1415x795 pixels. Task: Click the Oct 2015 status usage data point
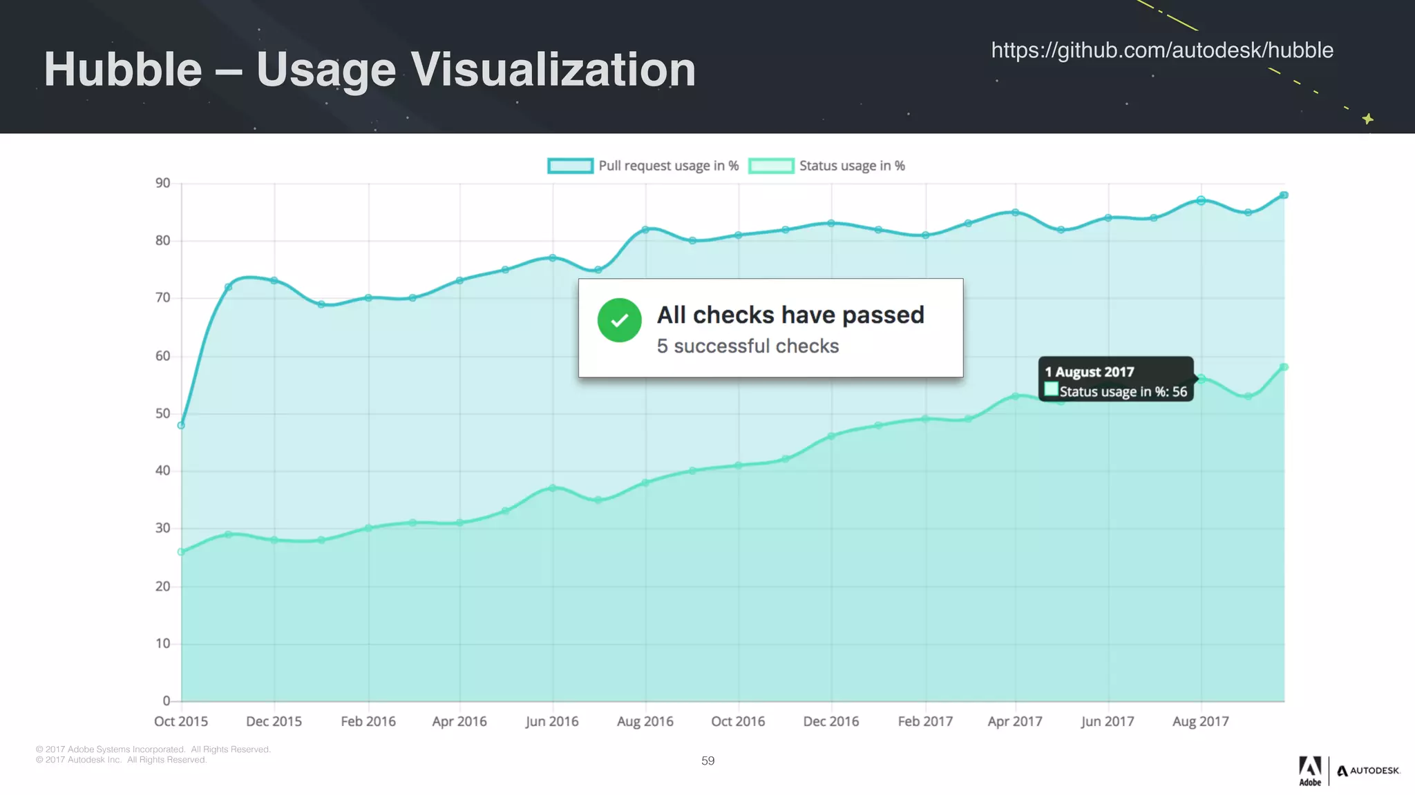click(x=181, y=552)
